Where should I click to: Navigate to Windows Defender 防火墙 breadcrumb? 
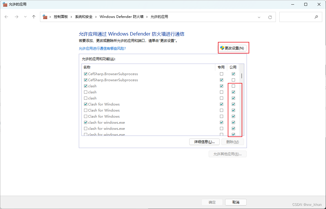tap(121, 17)
